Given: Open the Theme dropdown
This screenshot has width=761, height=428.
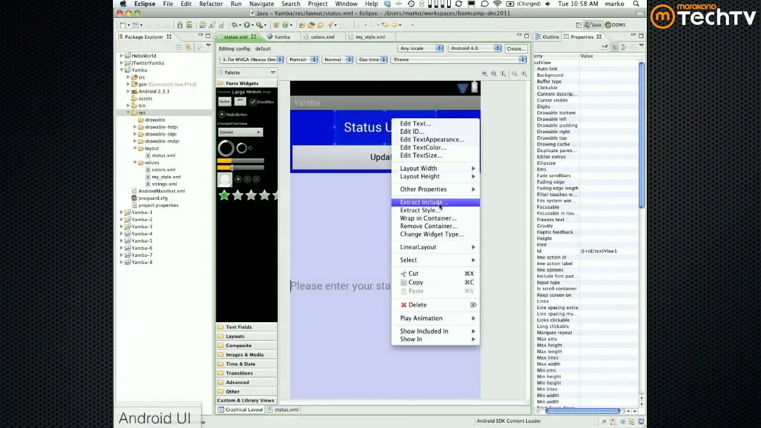Looking at the screenshot, I should tap(459, 59).
